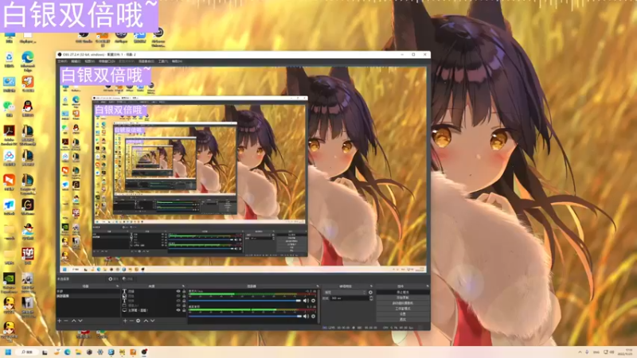The height and width of the screenshot is (358, 637).
Task: Open the 场景集合 (Scene Collection) menu
Action: (146, 61)
